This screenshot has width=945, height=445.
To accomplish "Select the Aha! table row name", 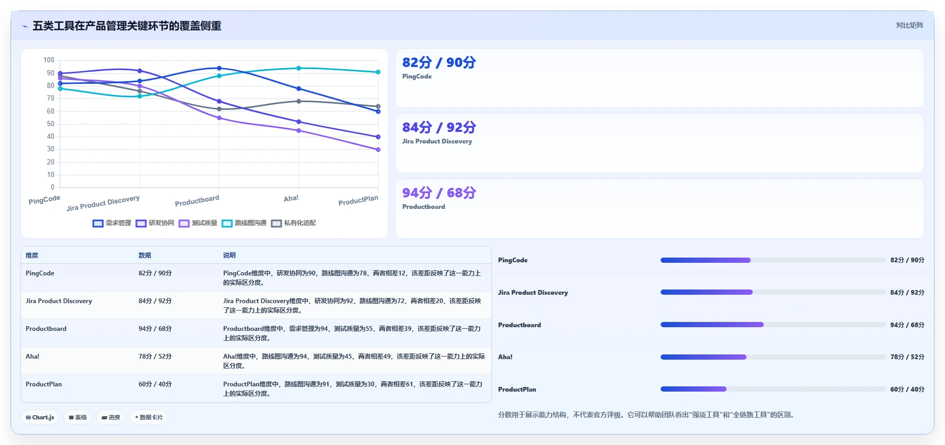I will (32, 357).
